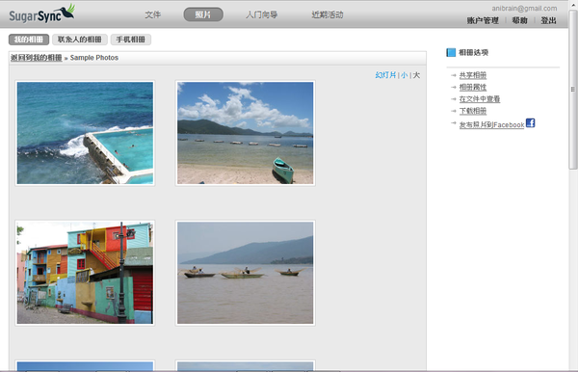Click 下载相册 to download album
The image size is (578, 372).
[x=473, y=111]
